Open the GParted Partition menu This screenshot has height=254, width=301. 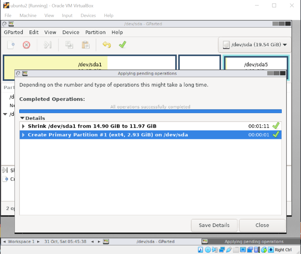coord(95,32)
